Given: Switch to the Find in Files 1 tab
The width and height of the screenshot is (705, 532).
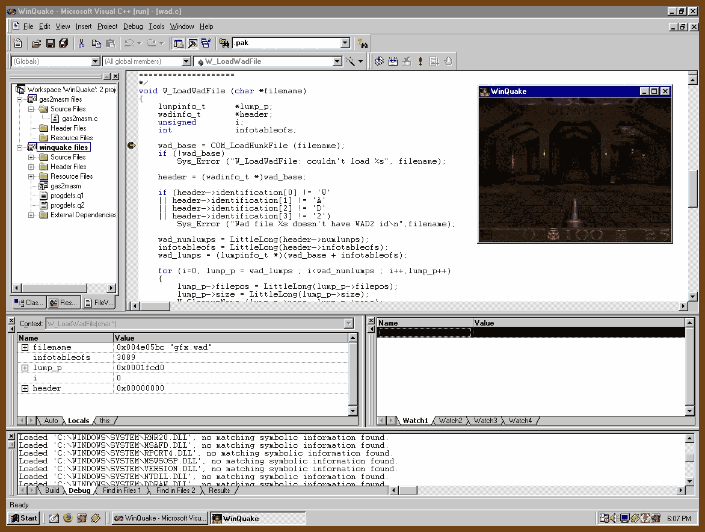Looking at the screenshot, I should pyautogui.click(x=122, y=490).
